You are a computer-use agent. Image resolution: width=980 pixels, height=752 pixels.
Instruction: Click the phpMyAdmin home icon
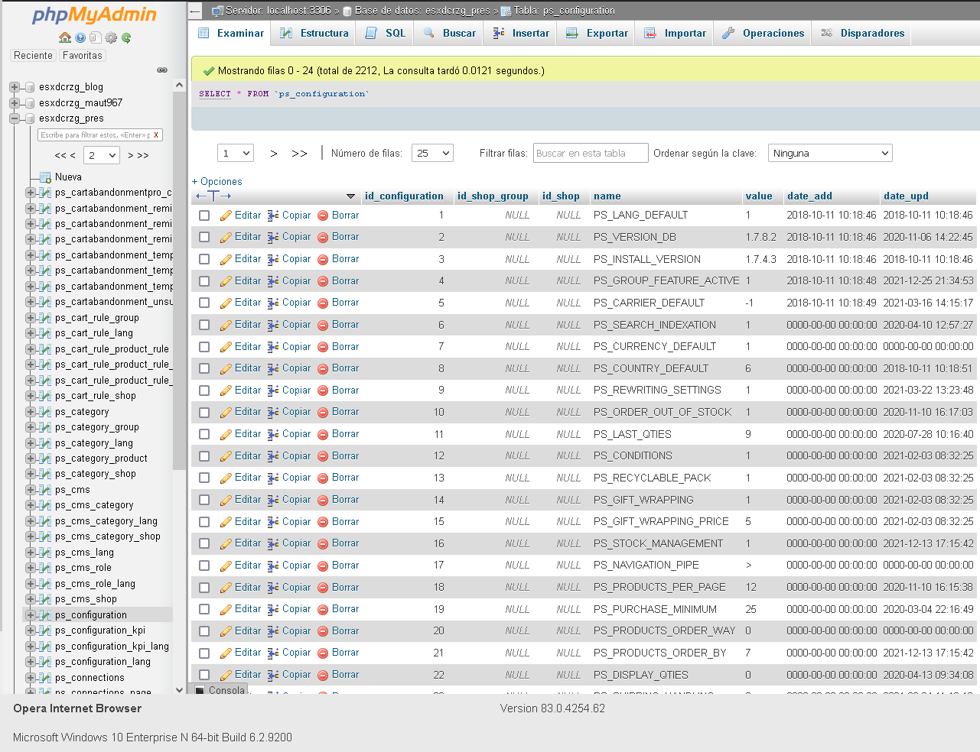(x=65, y=37)
